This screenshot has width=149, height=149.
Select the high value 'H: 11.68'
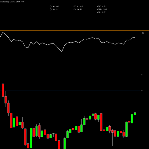tap(78, 7)
